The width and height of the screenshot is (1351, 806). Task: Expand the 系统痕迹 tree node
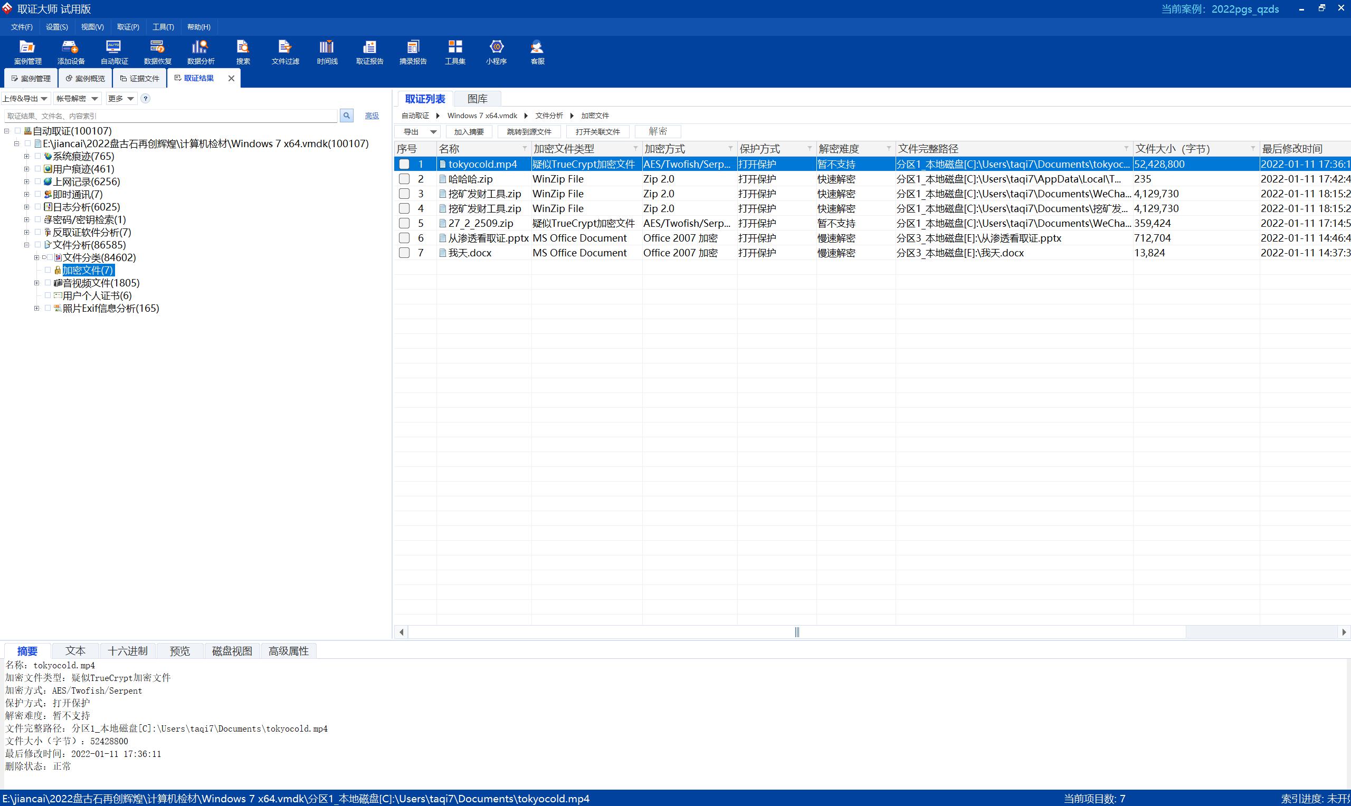[26, 157]
